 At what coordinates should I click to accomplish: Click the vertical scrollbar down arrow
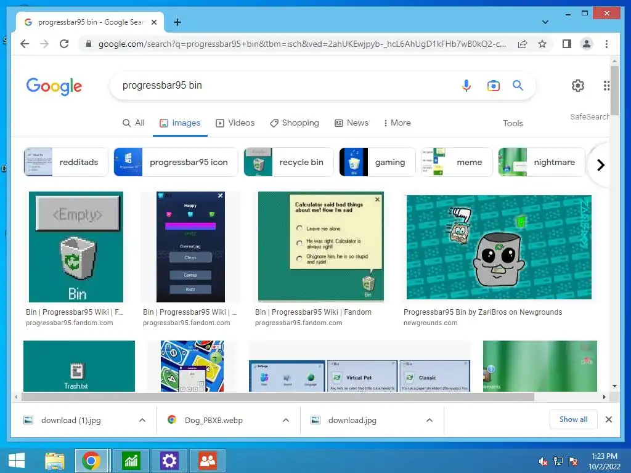614,386
